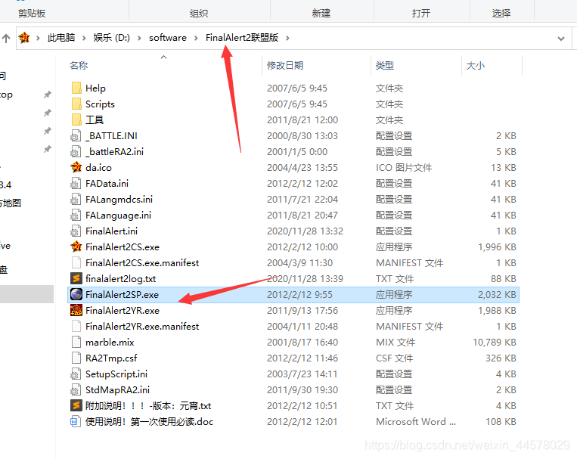This screenshot has width=577, height=459.
Task: Click the finalalert2log.txt Sublime icon
Action: click(x=76, y=278)
